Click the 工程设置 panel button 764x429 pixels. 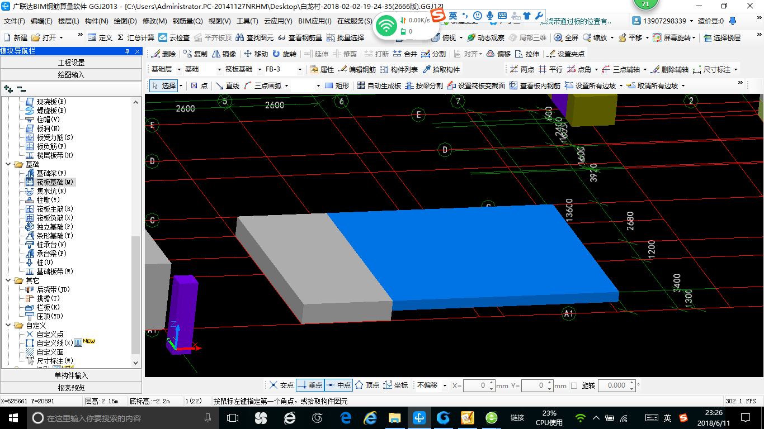71,63
